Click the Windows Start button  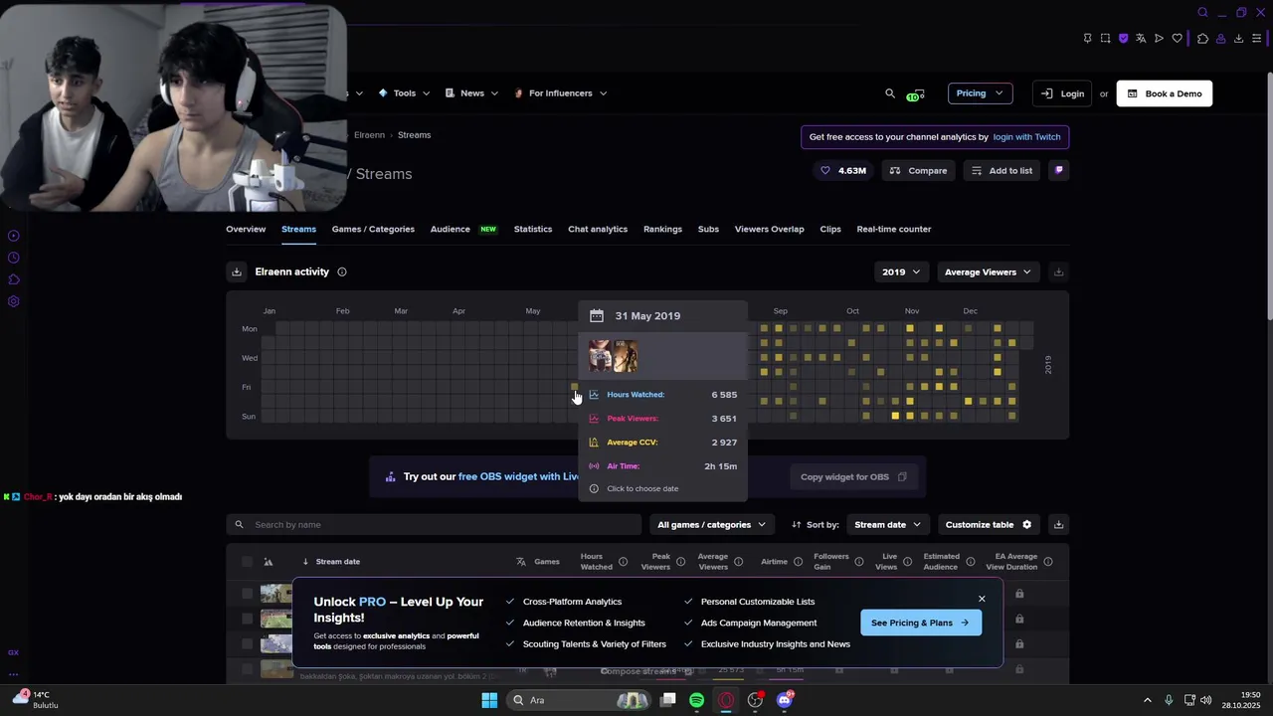tap(489, 700)
